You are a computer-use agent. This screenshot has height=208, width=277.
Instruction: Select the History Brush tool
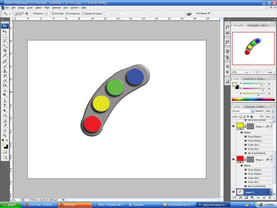tap(5, 76)
